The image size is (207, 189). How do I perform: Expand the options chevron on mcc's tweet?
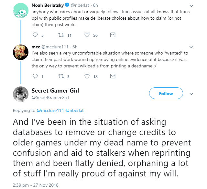[191, 47]
